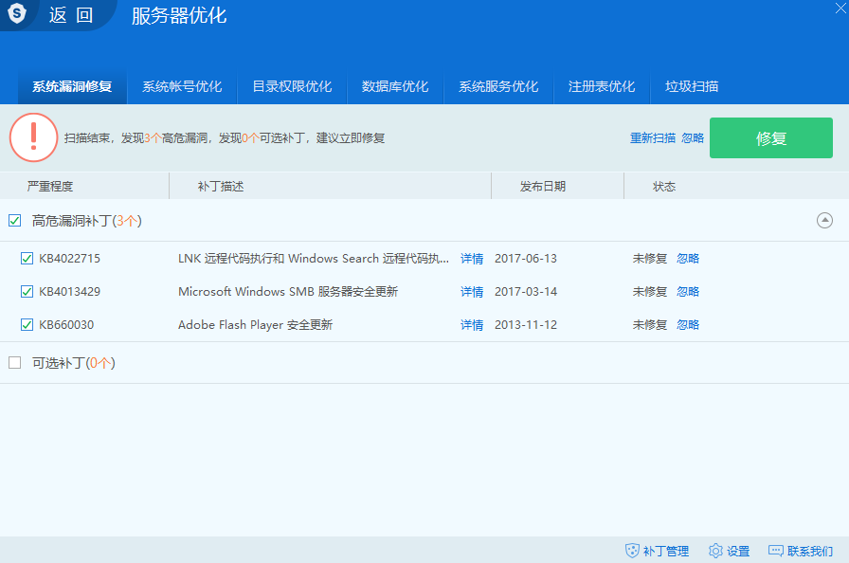Open the 数据库优化 tab
The width and height of the screenshot is (849, 563).
pyautogui.click(x=395, y=86)
